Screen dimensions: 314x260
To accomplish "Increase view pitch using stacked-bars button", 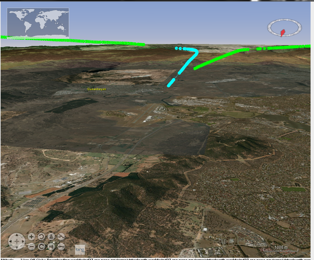I will pyautogui.click(x=51, y=237).
